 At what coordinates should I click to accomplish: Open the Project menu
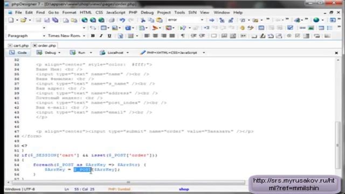tap(164, 12)
